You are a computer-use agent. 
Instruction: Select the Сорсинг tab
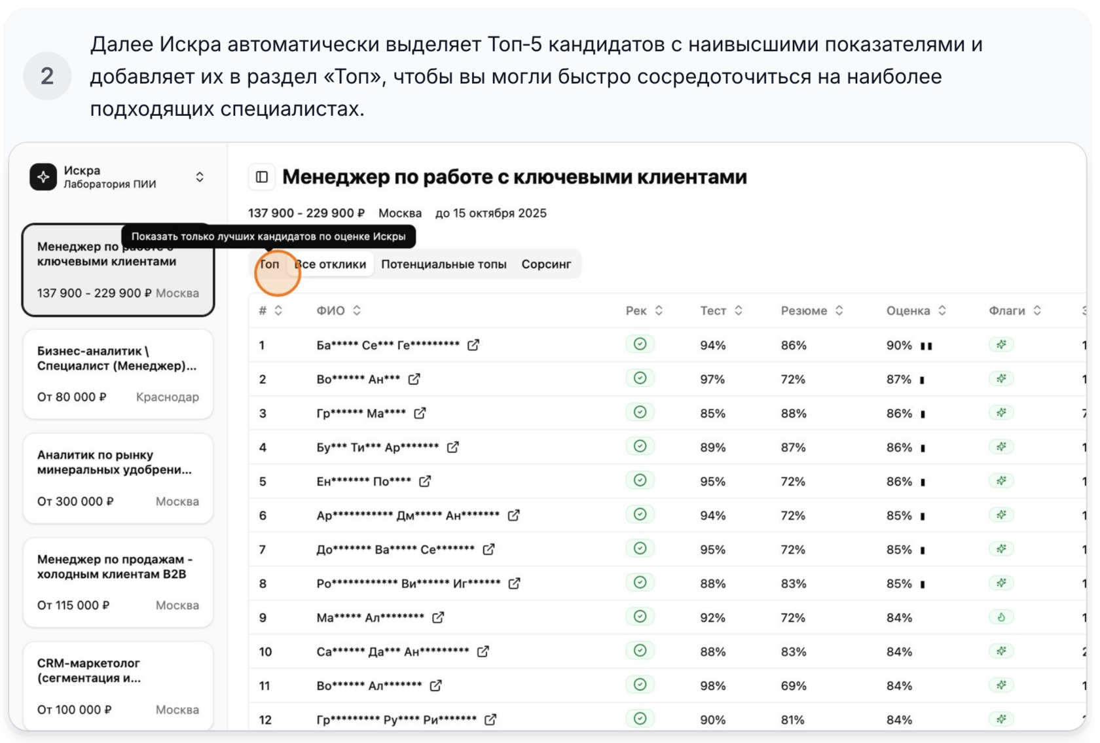click(x=546, y=264)
